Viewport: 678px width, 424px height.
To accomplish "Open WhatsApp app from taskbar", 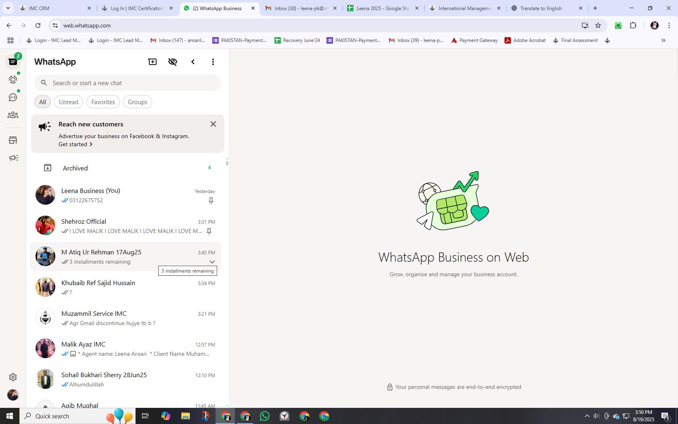I will 265,416.
